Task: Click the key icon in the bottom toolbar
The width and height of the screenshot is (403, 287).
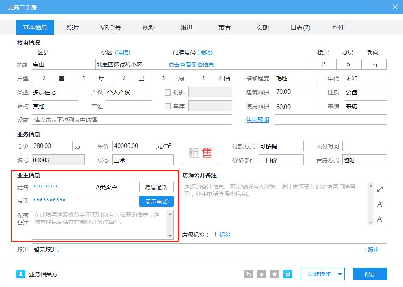Action: pos(248,274)
